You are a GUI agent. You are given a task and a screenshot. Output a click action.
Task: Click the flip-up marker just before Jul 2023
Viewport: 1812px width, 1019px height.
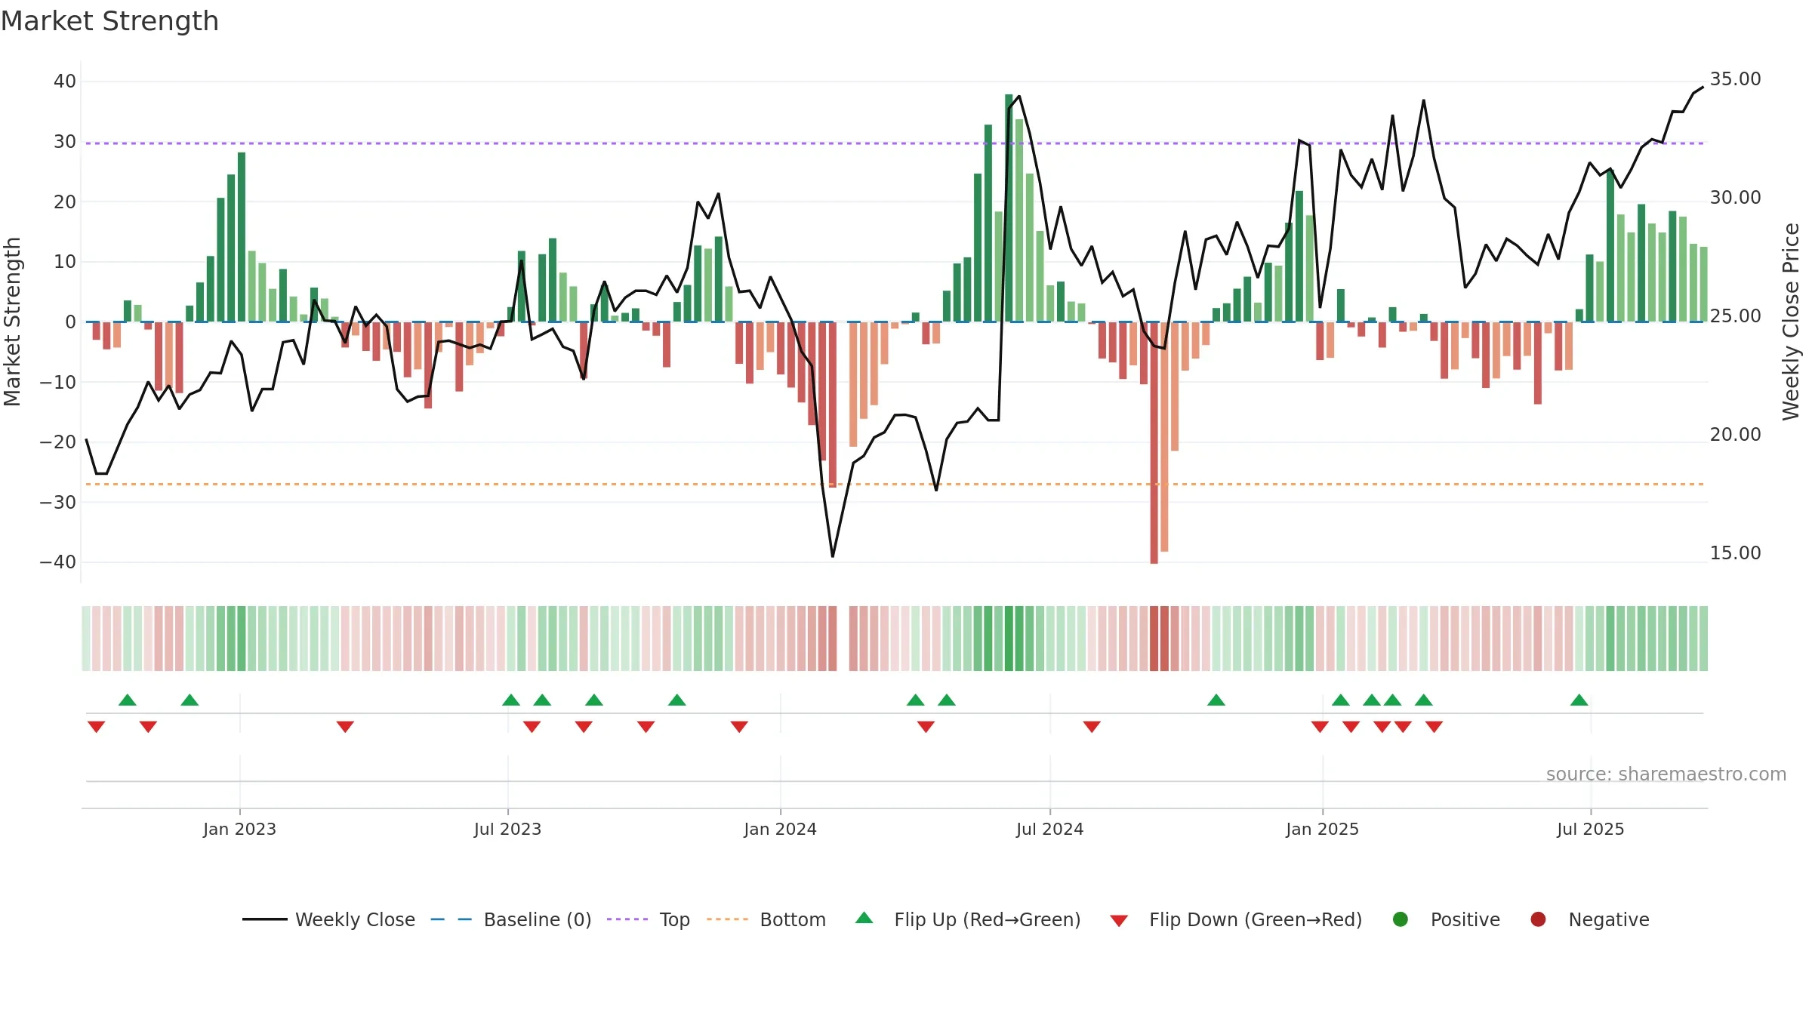[511, 700]
